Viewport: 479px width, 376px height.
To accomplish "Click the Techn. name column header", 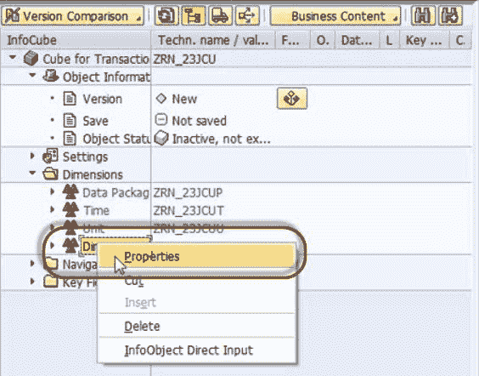I will tap(213, 40).
